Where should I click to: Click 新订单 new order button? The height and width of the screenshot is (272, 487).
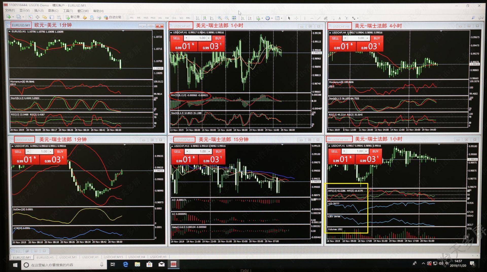coord(73,17)
